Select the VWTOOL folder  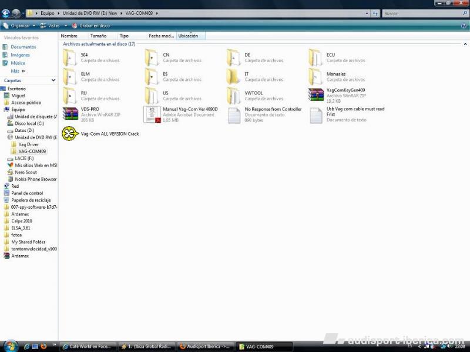[x=256, y=96]
